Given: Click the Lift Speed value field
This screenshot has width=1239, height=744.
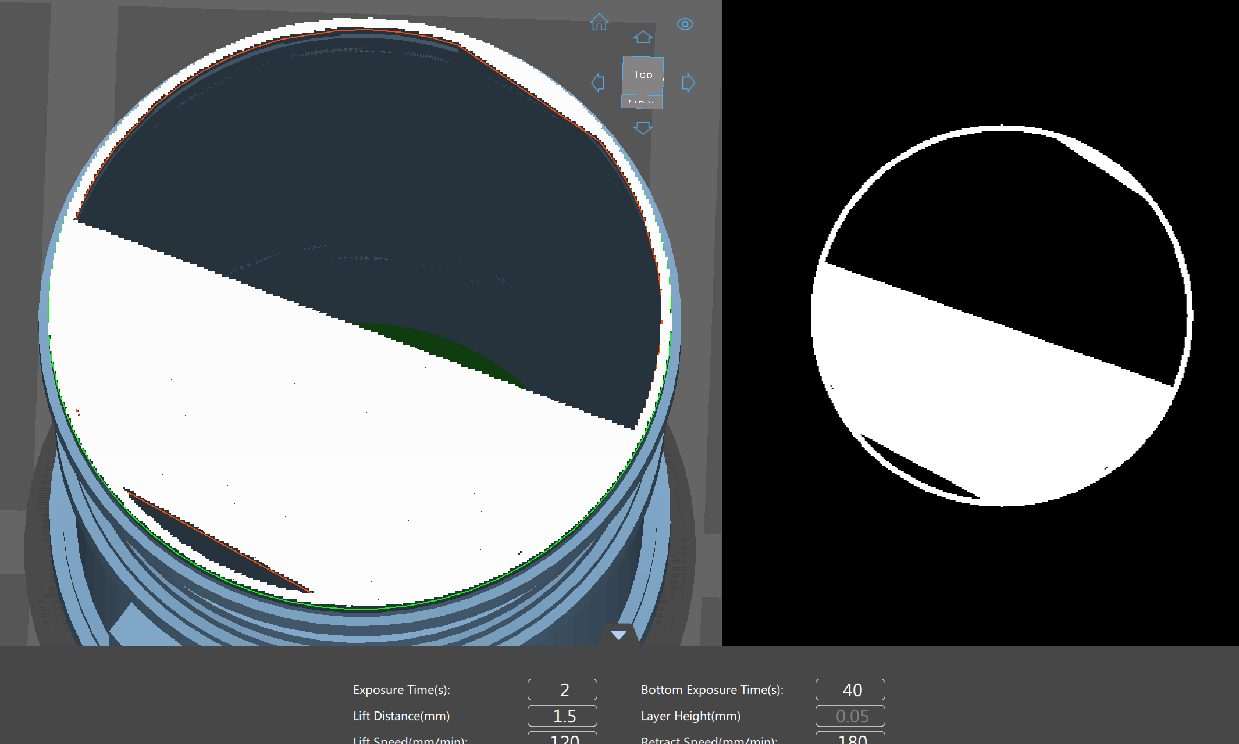Looking at the screenshot, I should click(x=562, y=738).
